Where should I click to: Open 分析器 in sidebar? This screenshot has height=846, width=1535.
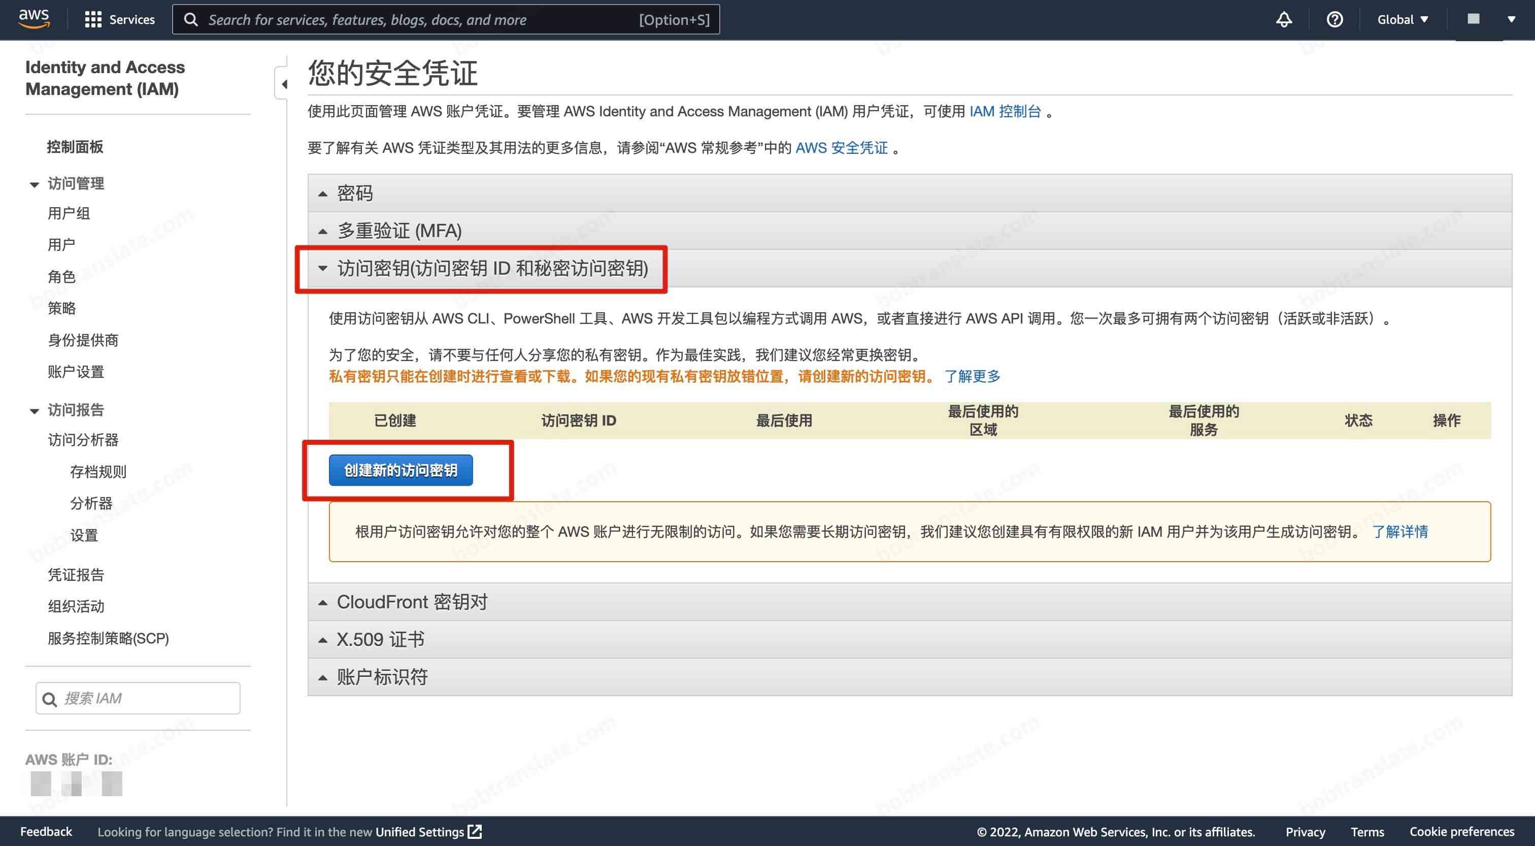[91, 503]
